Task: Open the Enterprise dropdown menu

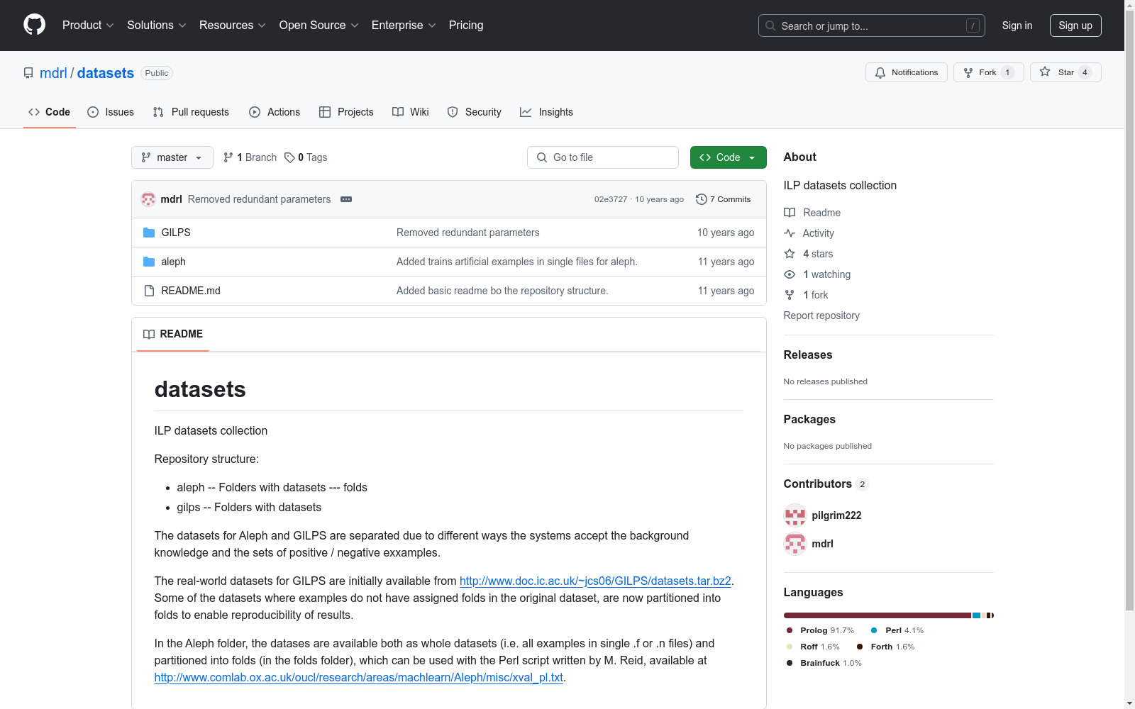Action: click(404, 25)
